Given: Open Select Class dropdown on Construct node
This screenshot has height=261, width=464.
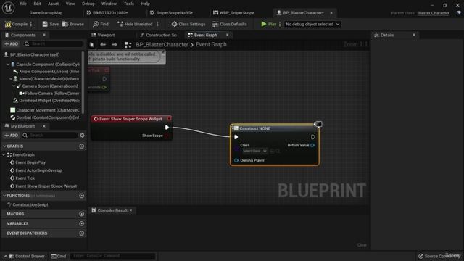Looking at the screenshot, I should click(x=254, y=151).
